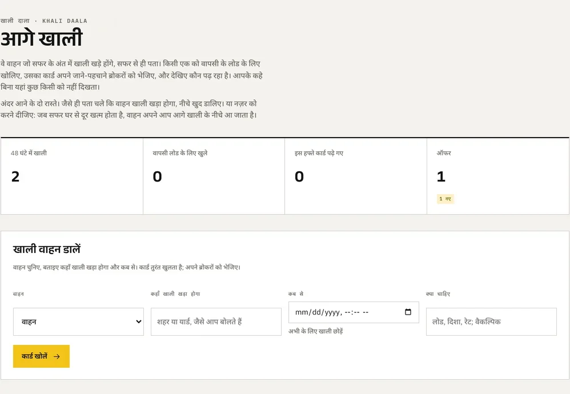Click the chevron arrow of वाहन select
This screenshot has width=570, height=394.
pos(138,321)
